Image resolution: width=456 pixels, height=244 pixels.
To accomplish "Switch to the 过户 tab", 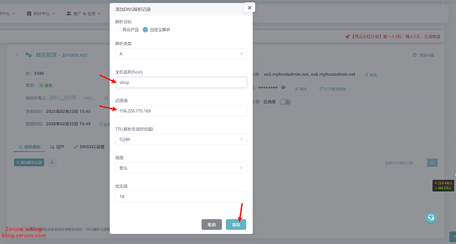I will pos(57,147).
